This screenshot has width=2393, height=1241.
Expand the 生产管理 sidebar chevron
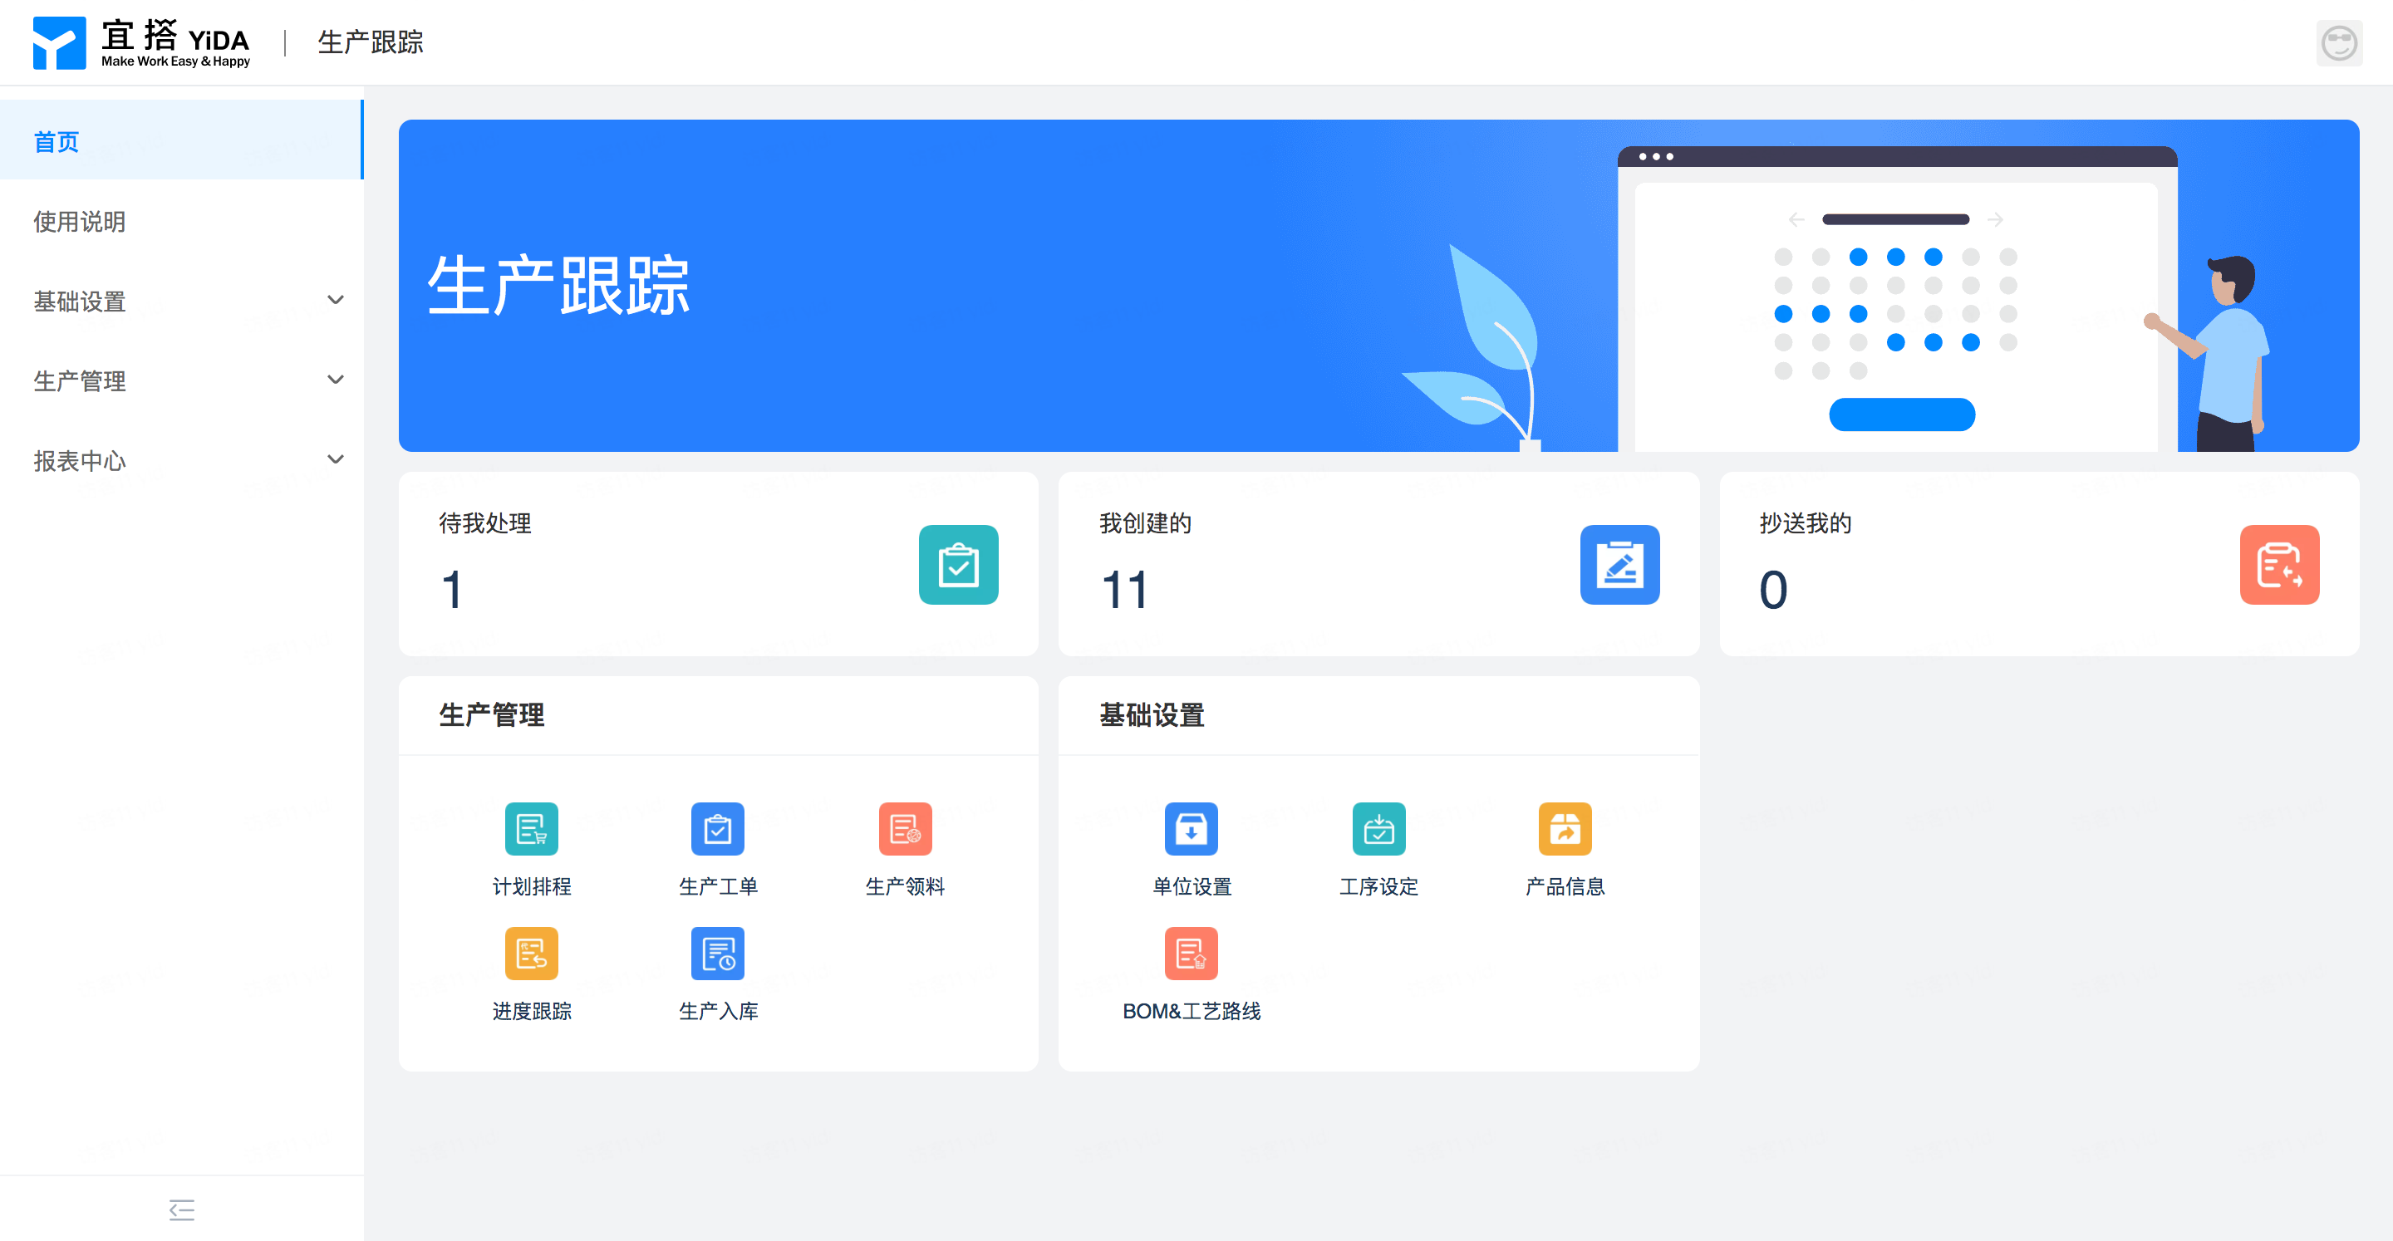[x=336, y=380]
